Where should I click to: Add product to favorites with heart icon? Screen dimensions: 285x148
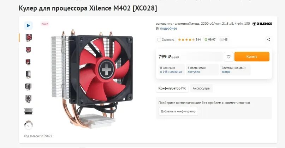(228, 57)
